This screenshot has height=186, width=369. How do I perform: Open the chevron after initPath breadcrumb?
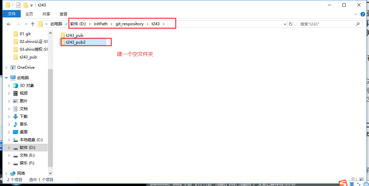point(111,24)
